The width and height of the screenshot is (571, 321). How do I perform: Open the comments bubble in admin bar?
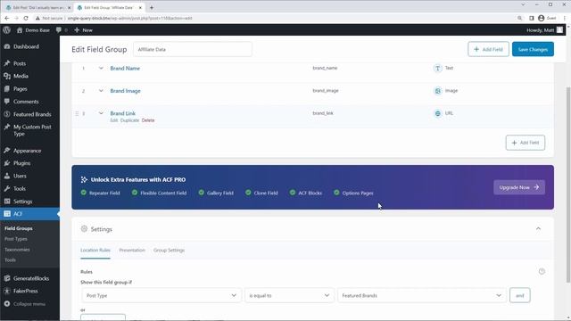tap(59, 30)
